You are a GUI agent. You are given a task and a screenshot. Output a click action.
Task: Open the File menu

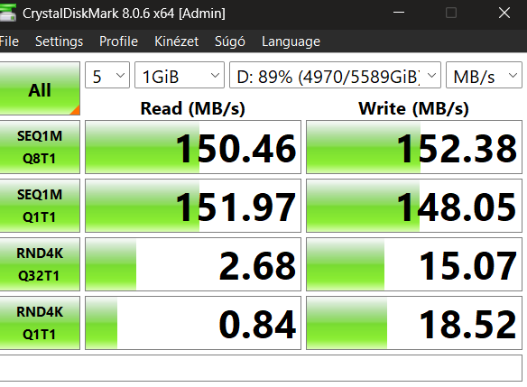click(x=9, y=41)
